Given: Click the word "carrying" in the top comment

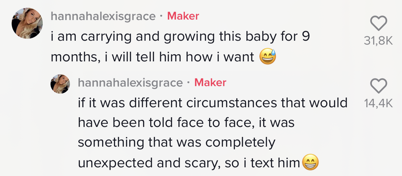Looking at the screenshot, I should (x=106, y=37).
